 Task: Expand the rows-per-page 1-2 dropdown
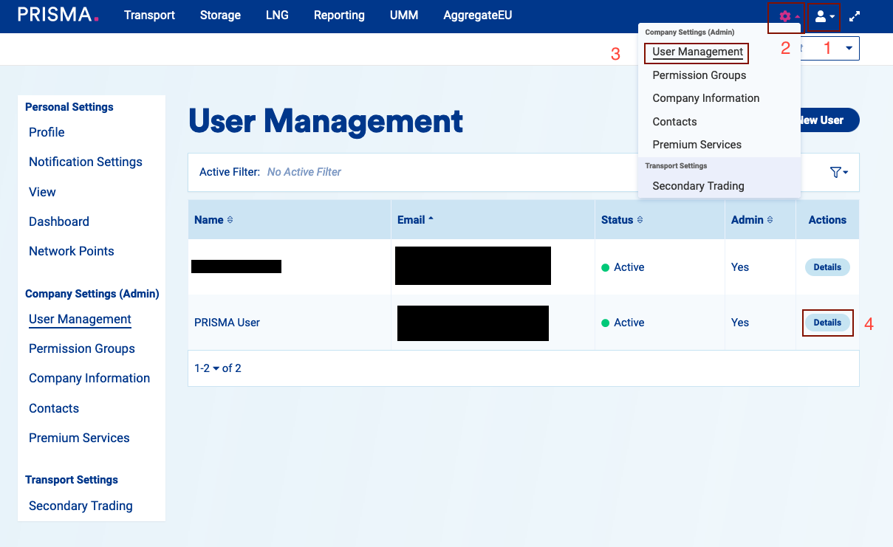pyautogui.click(x=216, y=368)
